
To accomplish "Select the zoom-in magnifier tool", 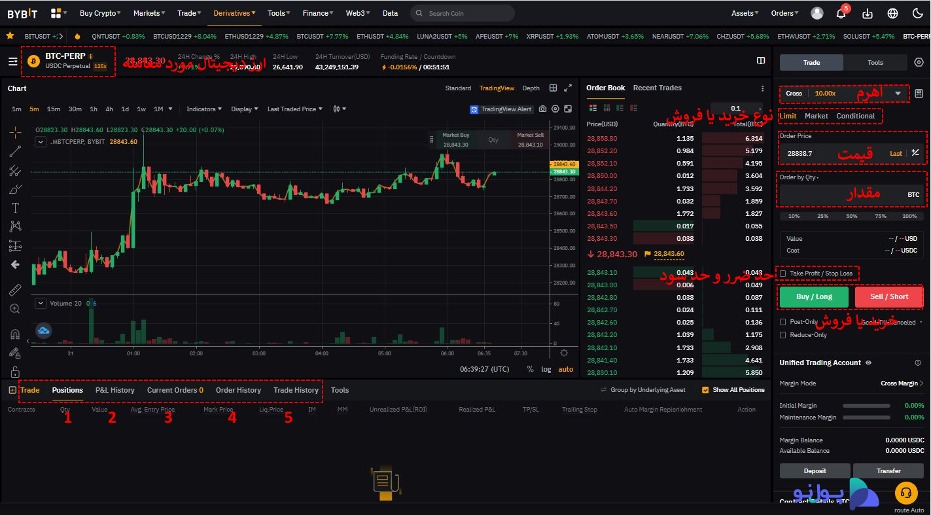I will [x=15, y=309].
